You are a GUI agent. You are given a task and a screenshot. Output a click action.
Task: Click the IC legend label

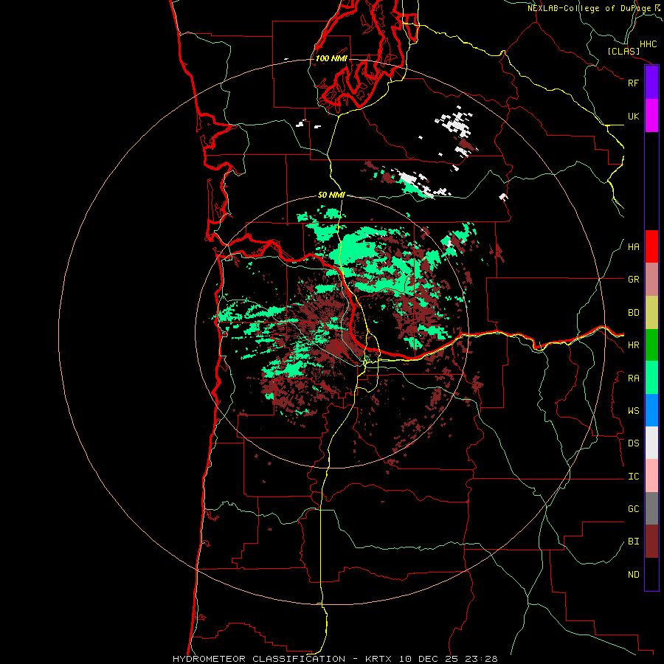coord(634,477)
